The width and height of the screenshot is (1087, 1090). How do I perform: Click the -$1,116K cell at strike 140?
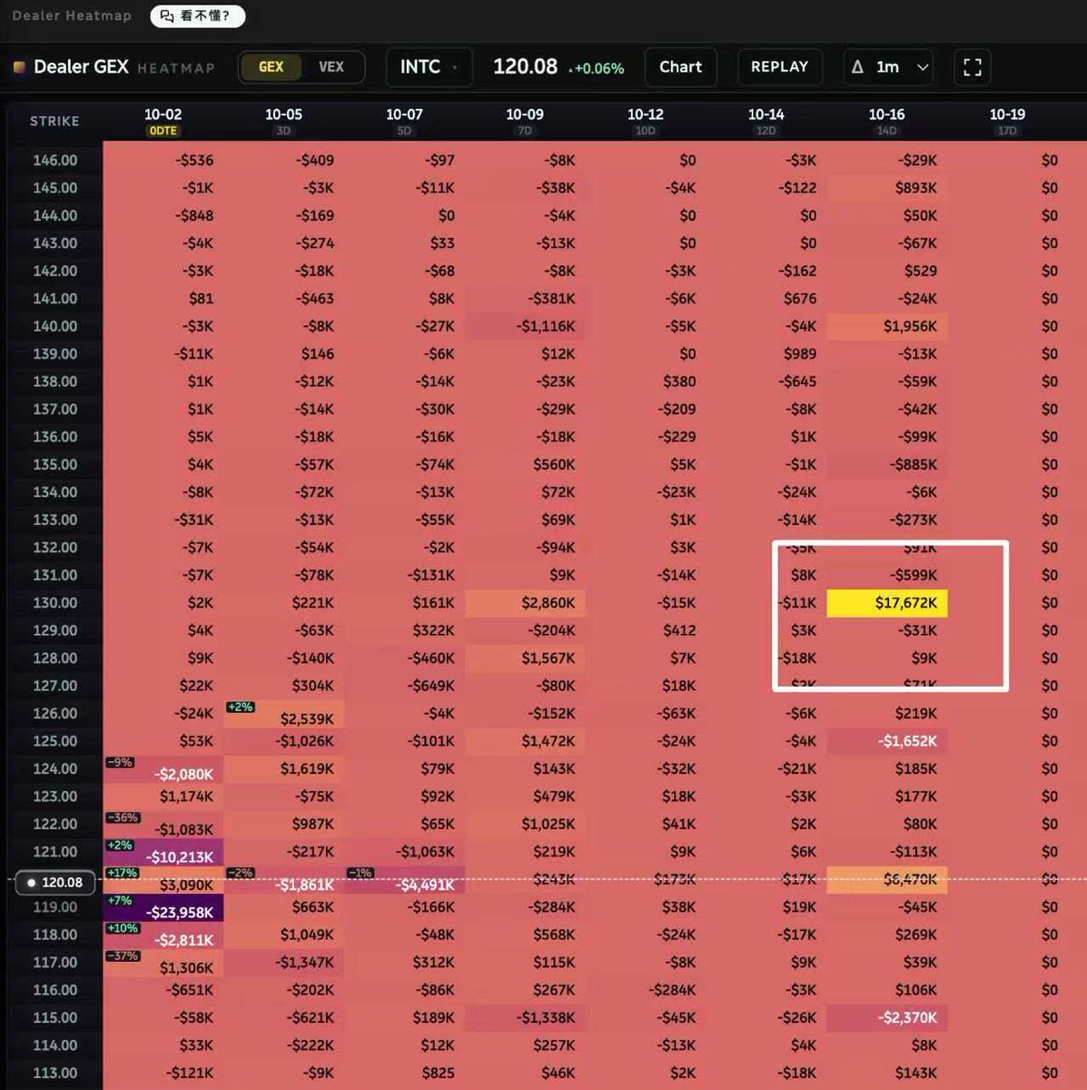[x=525, y=326]
